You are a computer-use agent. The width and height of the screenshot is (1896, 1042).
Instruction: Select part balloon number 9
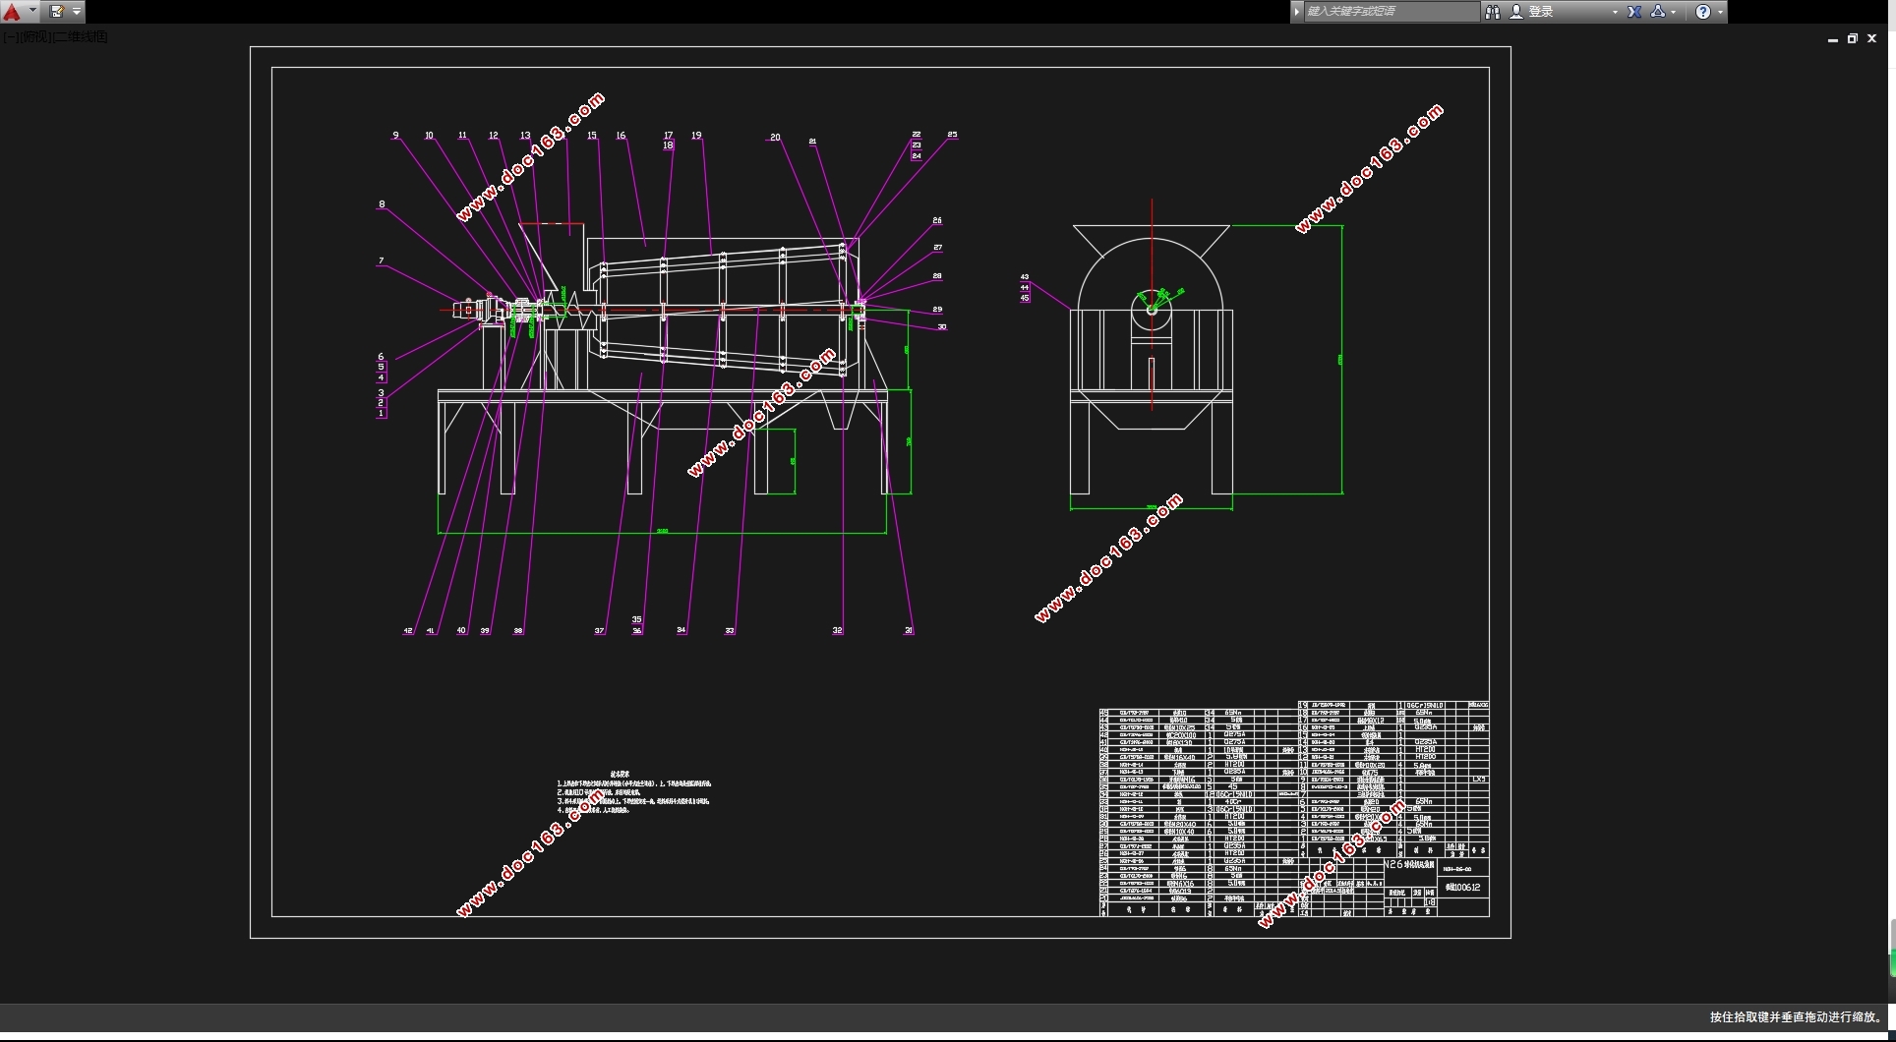click(x=395, y=136)
